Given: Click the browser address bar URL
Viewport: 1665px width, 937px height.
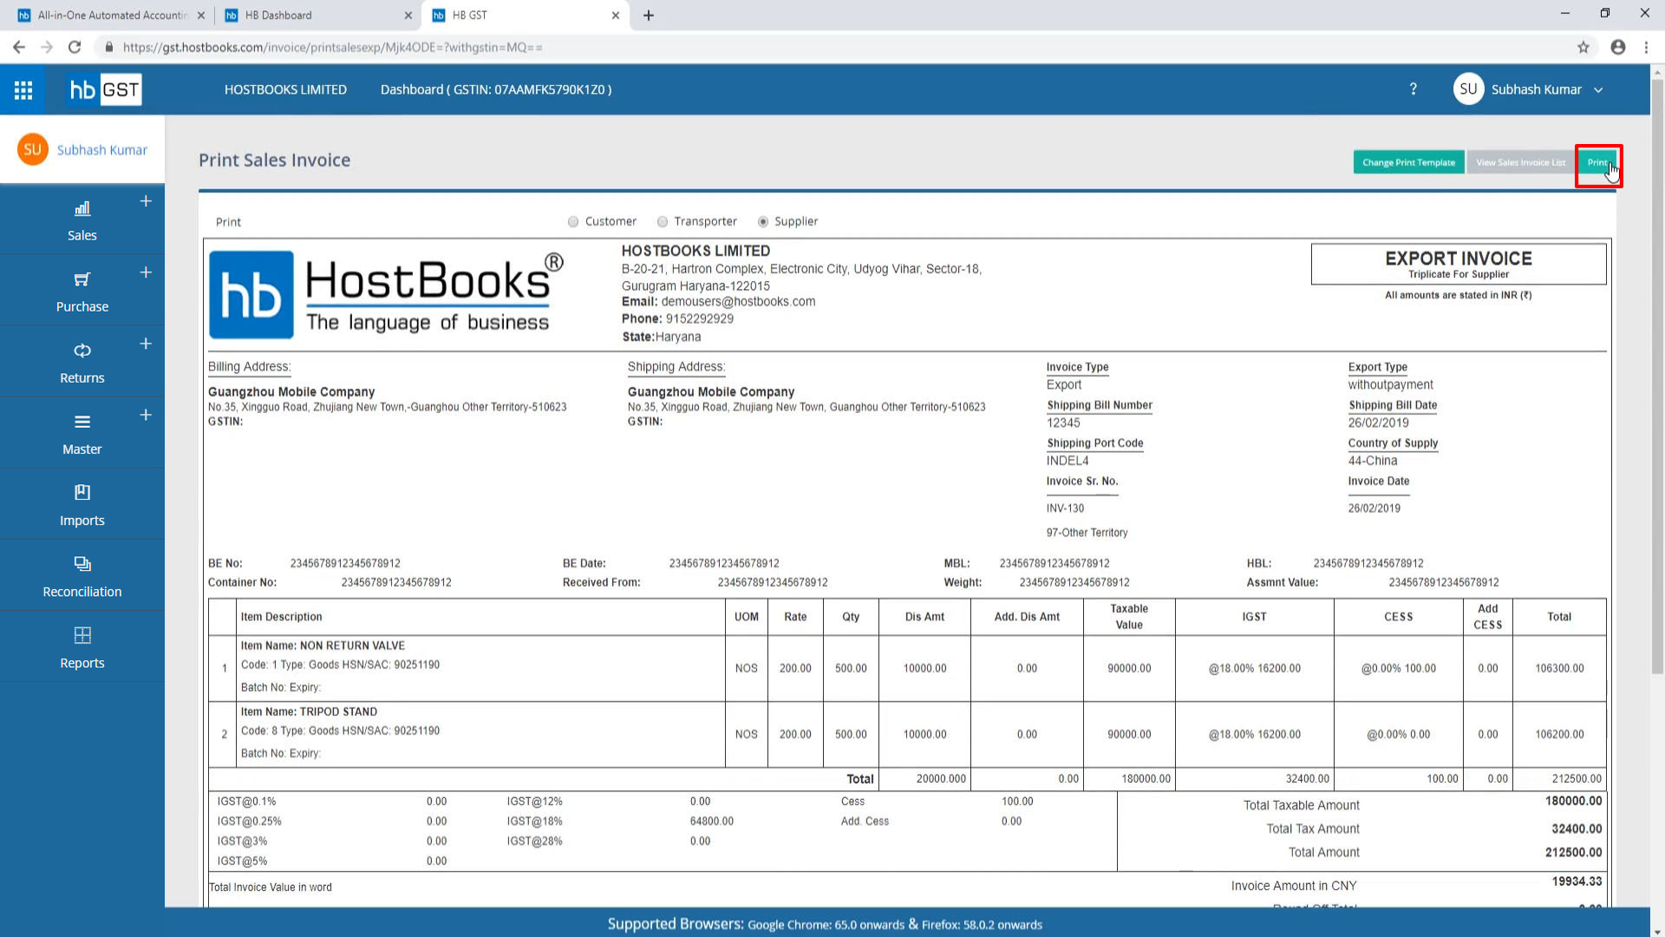Looking at the screenshot, I should coord(333,47).
